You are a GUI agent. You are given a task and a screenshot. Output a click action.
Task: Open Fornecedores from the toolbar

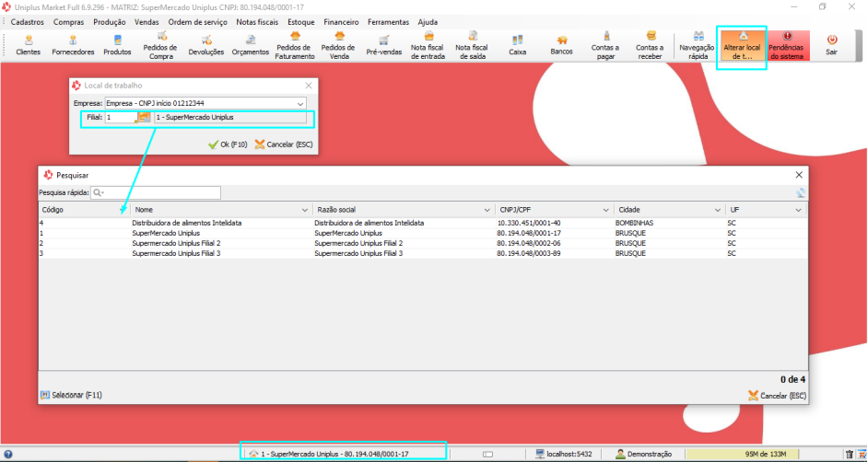tap(73, 45)
